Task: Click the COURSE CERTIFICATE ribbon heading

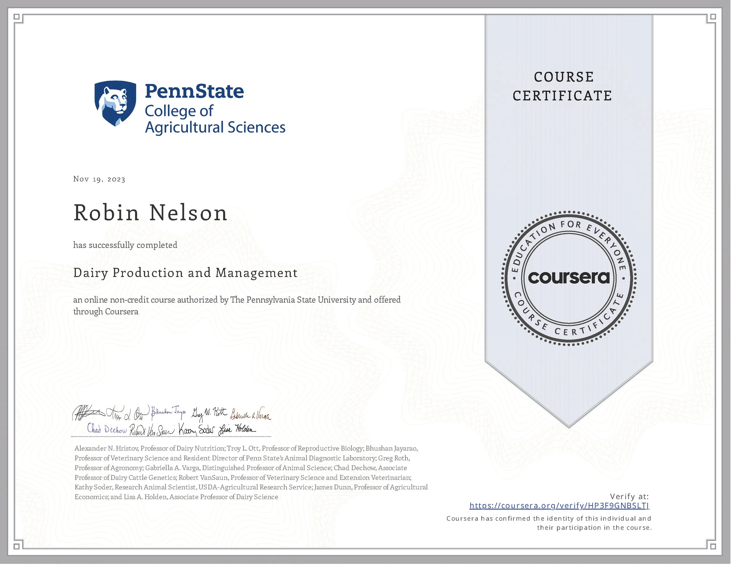Action: point(563,86)
